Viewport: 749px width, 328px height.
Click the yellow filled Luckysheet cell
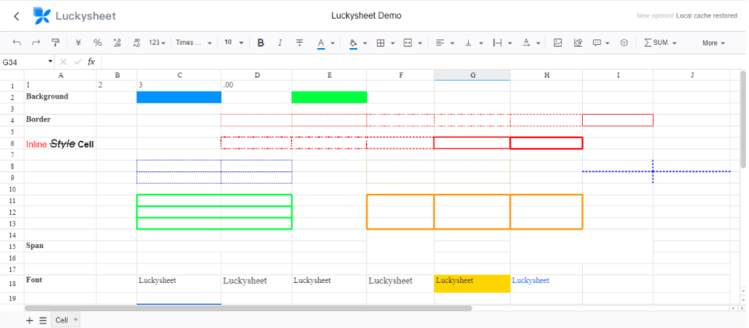(x=471, y=283)
